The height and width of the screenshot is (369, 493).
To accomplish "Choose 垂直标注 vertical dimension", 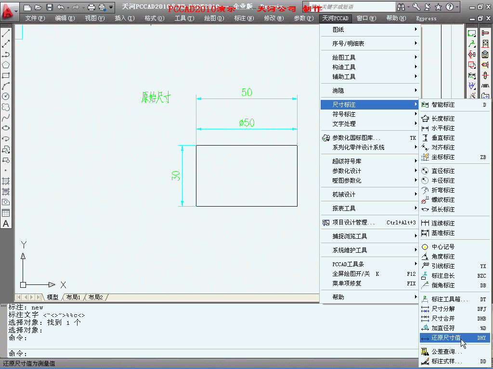I will coord(454,138).
